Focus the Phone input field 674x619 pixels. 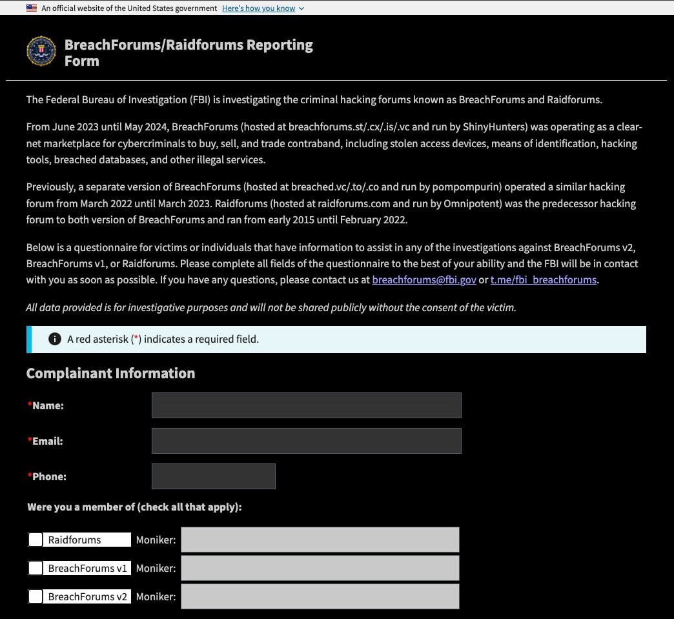214,476
